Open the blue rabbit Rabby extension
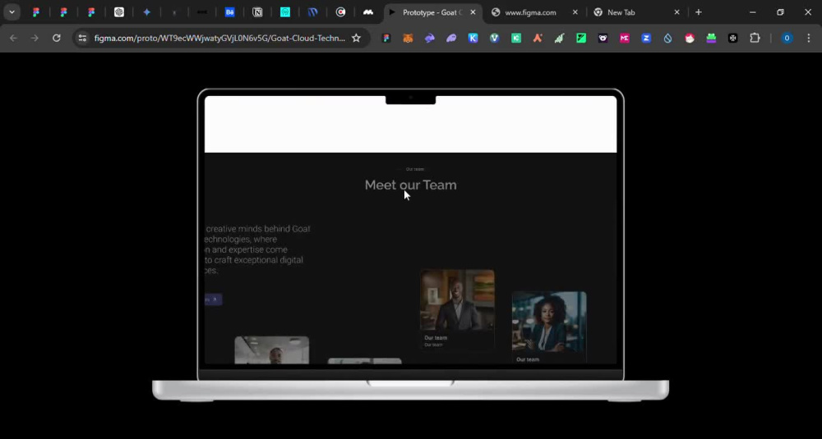 pos(430,38)
